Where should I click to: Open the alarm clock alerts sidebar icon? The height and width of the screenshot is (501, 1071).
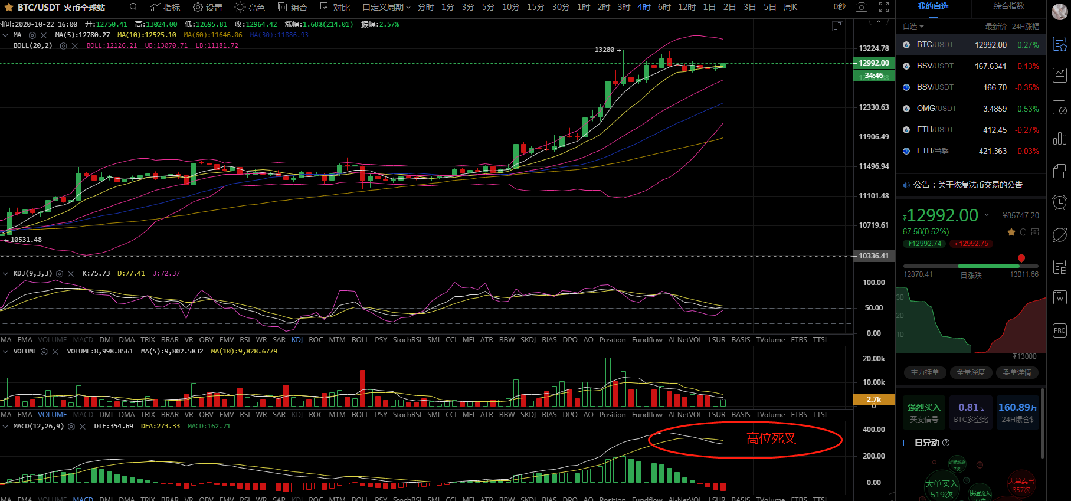coord(1060,203)
